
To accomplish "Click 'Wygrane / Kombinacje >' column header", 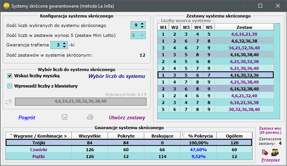I will [x=39, y=136].
